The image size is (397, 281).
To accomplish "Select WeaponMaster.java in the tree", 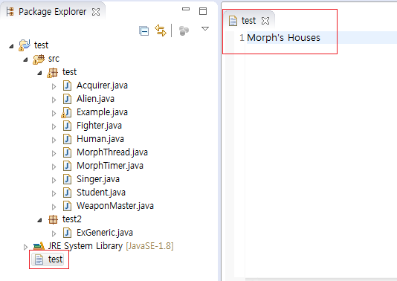I will pos(115,206).
